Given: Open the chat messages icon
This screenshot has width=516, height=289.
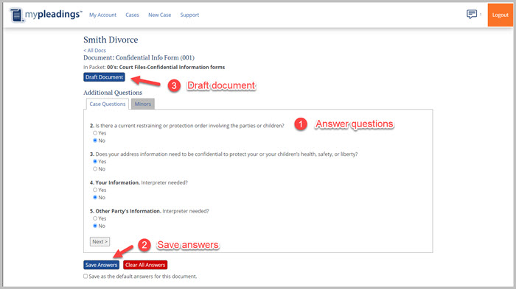Looking at the screenshot, I should tap(472, 15).
